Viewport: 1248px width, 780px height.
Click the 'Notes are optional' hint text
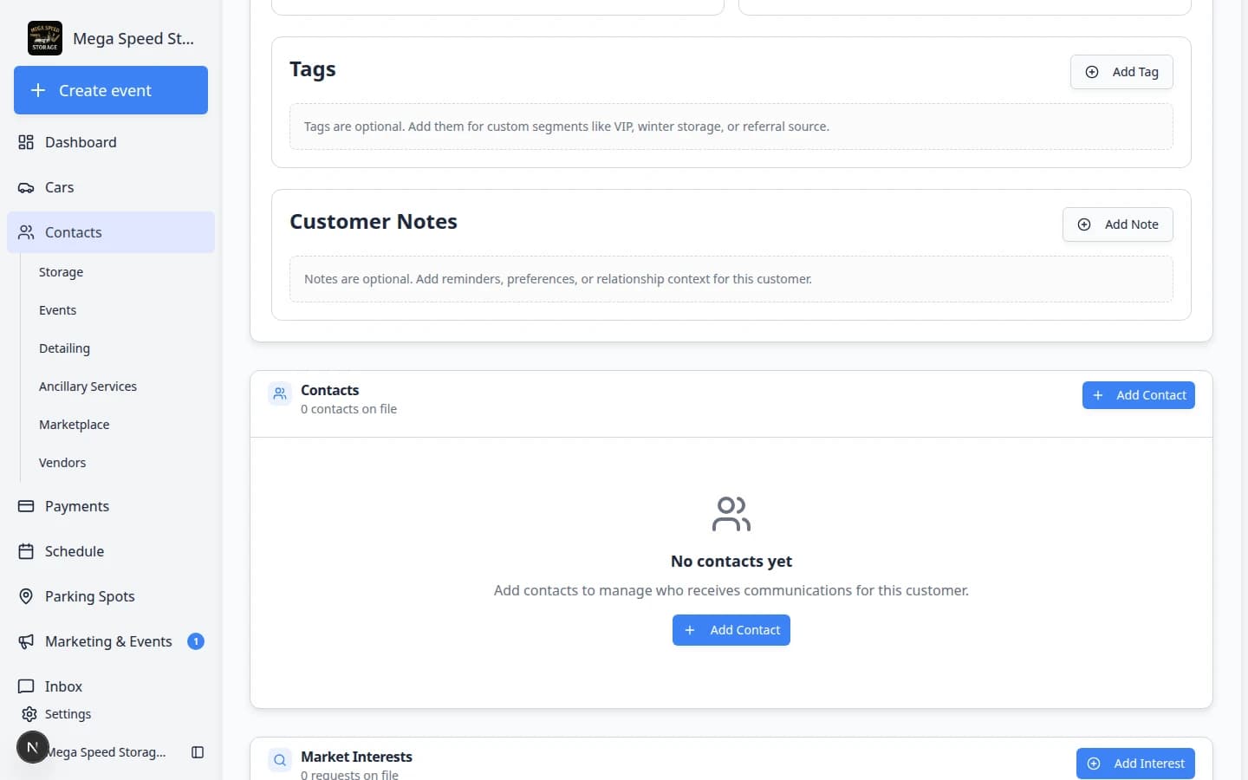click(558, 279)
